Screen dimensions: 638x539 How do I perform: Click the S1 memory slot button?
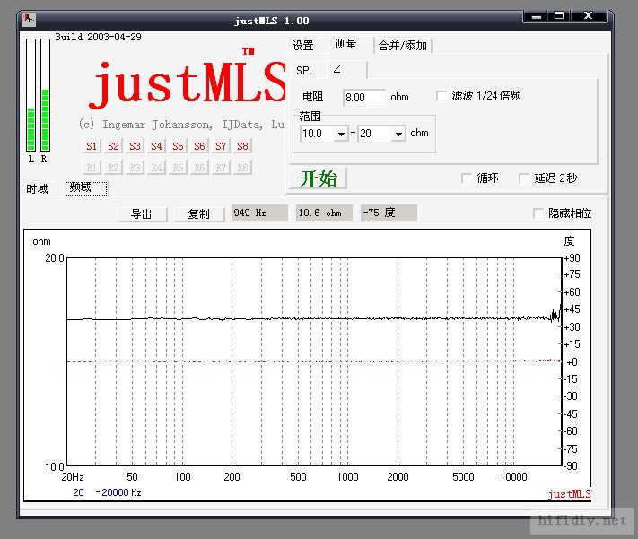click(91, 146)
